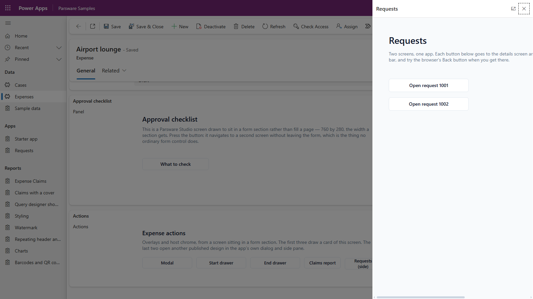Screen dimensions: 533x299
Task: Open the Power Apps app launcher waffle
Action: (8, 8)
